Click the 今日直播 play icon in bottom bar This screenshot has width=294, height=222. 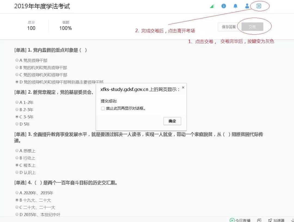[x=232, y=220]
